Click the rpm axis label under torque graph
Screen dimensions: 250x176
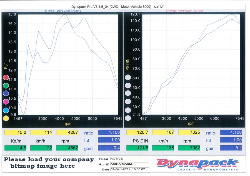point(68,124)
